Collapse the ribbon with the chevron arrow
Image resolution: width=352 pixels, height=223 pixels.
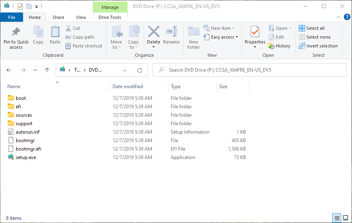coord(338,17)
